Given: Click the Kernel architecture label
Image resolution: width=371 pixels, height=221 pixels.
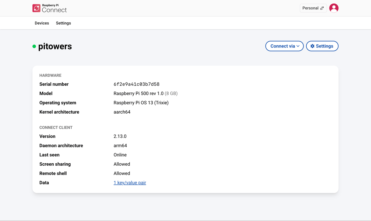Looking at the screenshot, I should click(59, 112).
